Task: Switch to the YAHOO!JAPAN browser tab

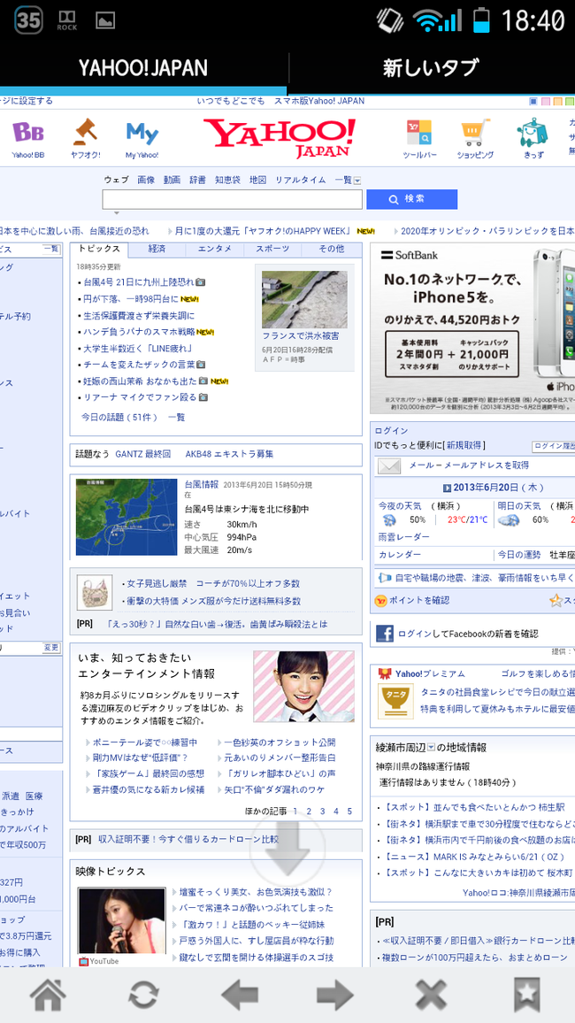Action: pyautogui.click(x=143, y=67)
